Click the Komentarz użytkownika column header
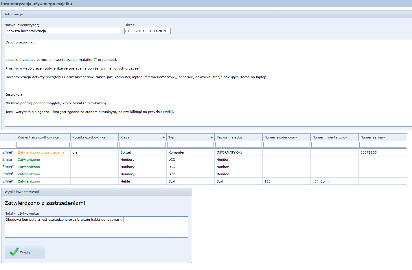412x270 pixels. pyautogui.click(x=43, y=137)
